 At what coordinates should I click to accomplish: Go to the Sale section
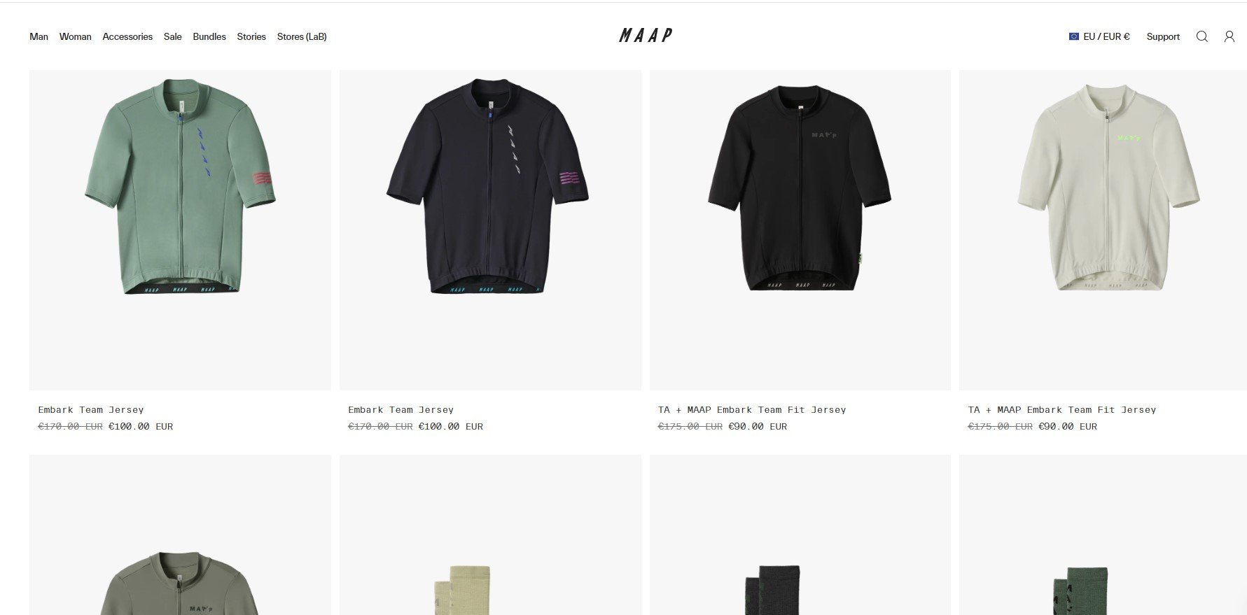point(173,36)
